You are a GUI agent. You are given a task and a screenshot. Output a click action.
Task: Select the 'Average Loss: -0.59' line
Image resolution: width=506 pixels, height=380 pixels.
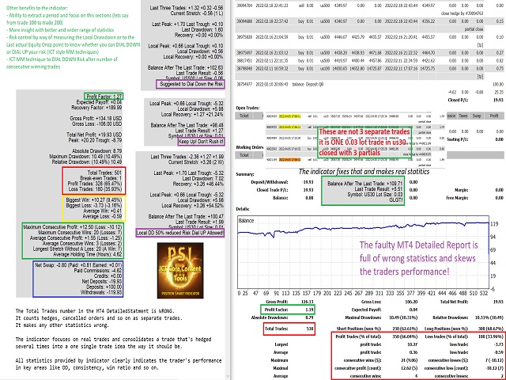(x=102, y=216)
